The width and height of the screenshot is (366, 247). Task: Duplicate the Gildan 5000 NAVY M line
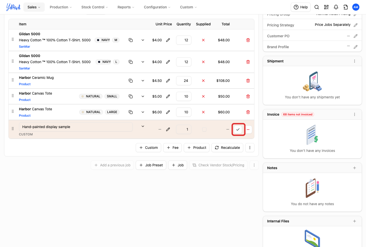point(131,40)
